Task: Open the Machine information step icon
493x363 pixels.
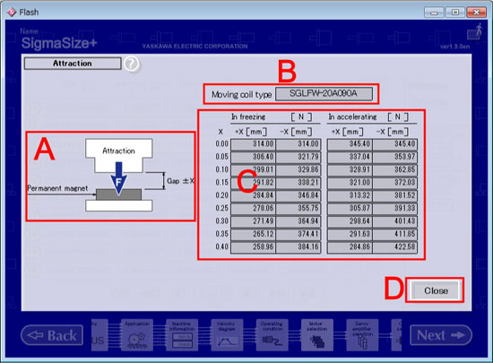Action: tap(182, 335)
